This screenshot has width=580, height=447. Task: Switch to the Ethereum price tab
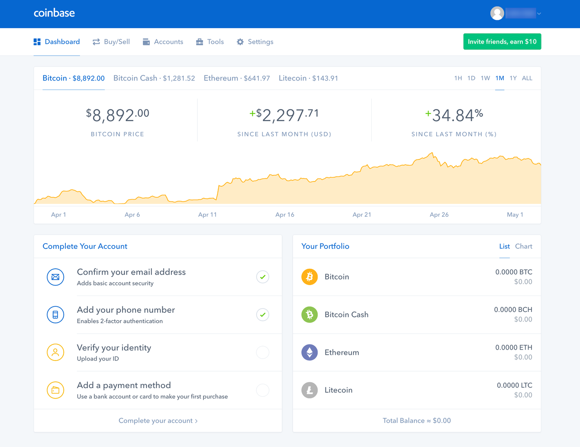(x=237, y=78)
